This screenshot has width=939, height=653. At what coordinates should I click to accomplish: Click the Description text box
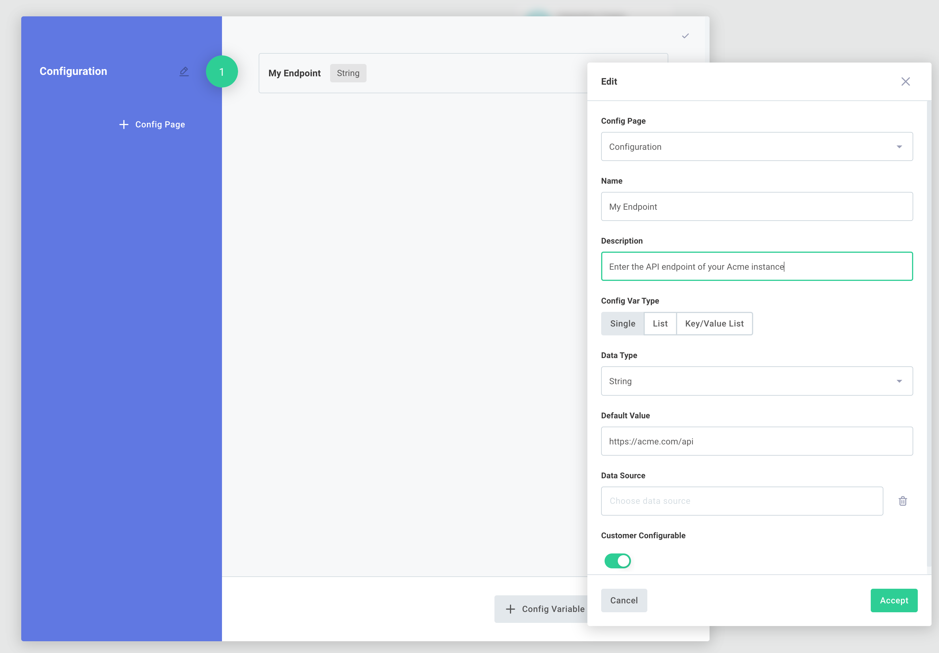(756, 266)
